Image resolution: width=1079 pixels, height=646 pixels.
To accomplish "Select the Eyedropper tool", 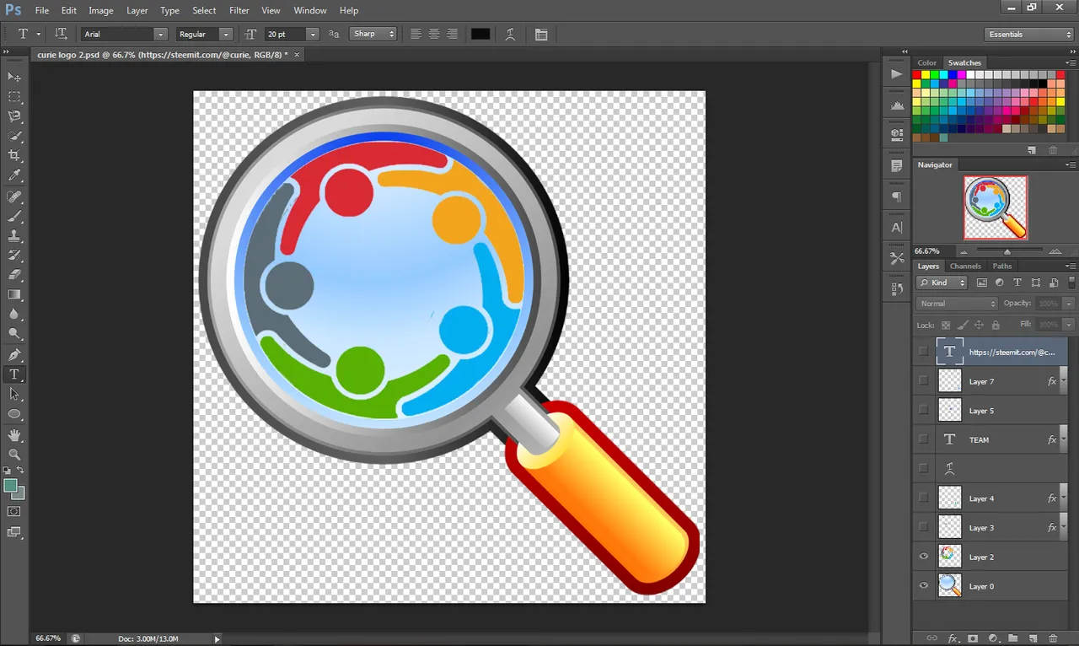I will [x=14, y=175].
